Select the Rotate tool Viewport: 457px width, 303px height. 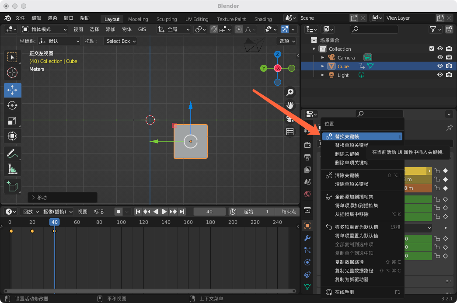(x=12, y=105)
